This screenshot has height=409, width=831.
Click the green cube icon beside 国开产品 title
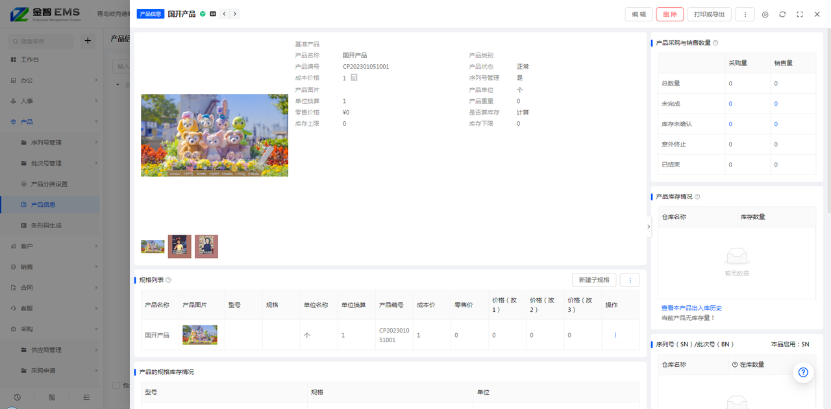coord(203,14)
